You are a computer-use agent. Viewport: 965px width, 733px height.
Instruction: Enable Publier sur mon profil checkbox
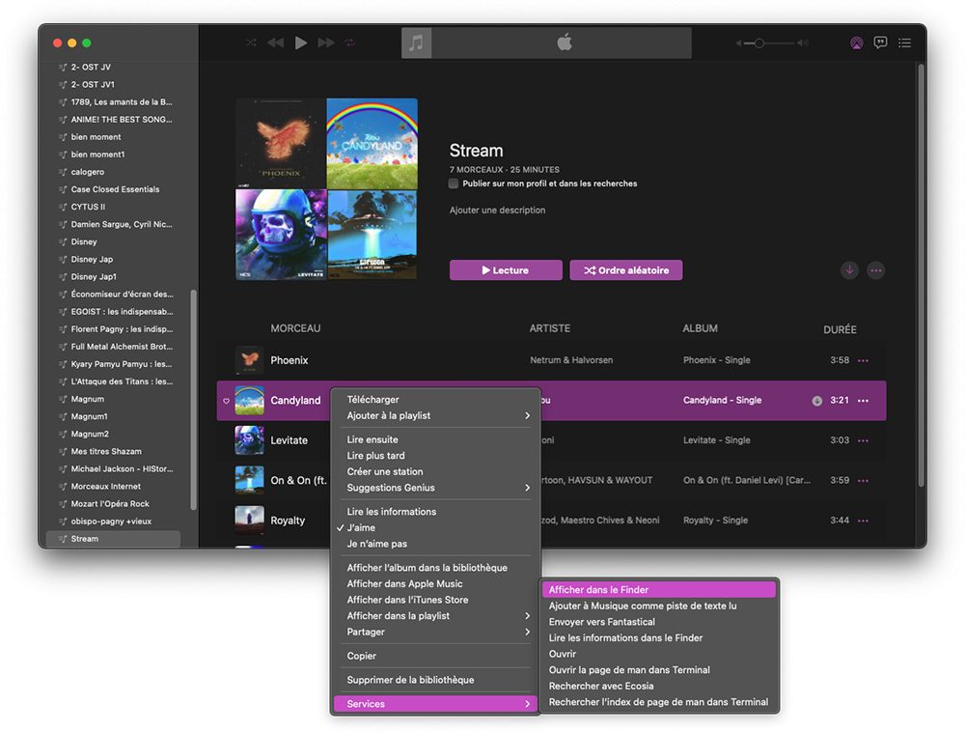click(455, 183)
